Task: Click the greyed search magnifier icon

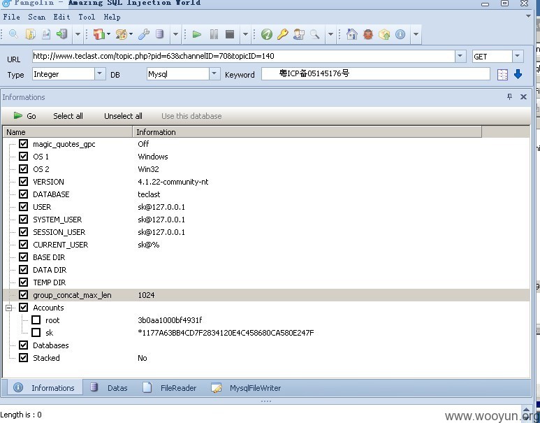Action: [x=315, y=34]
